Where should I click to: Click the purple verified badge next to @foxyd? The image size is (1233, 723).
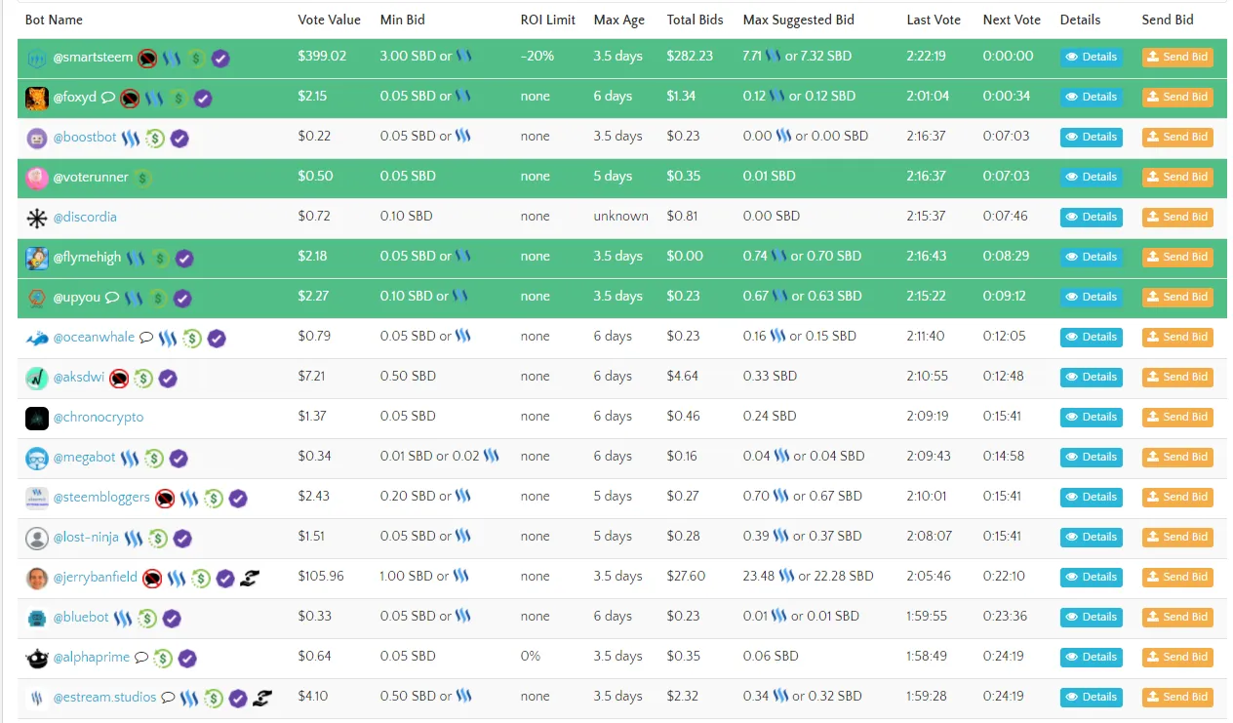tap(203, 98)
